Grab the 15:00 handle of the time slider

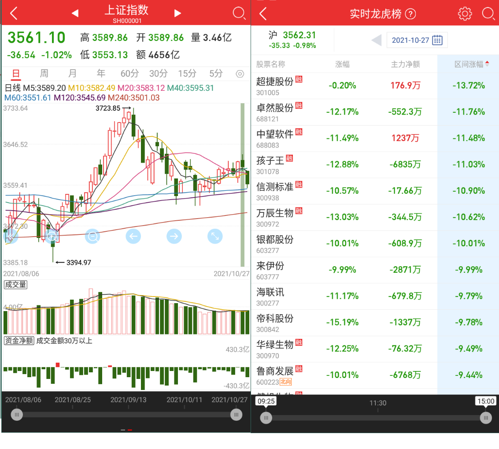coord(486,418)
